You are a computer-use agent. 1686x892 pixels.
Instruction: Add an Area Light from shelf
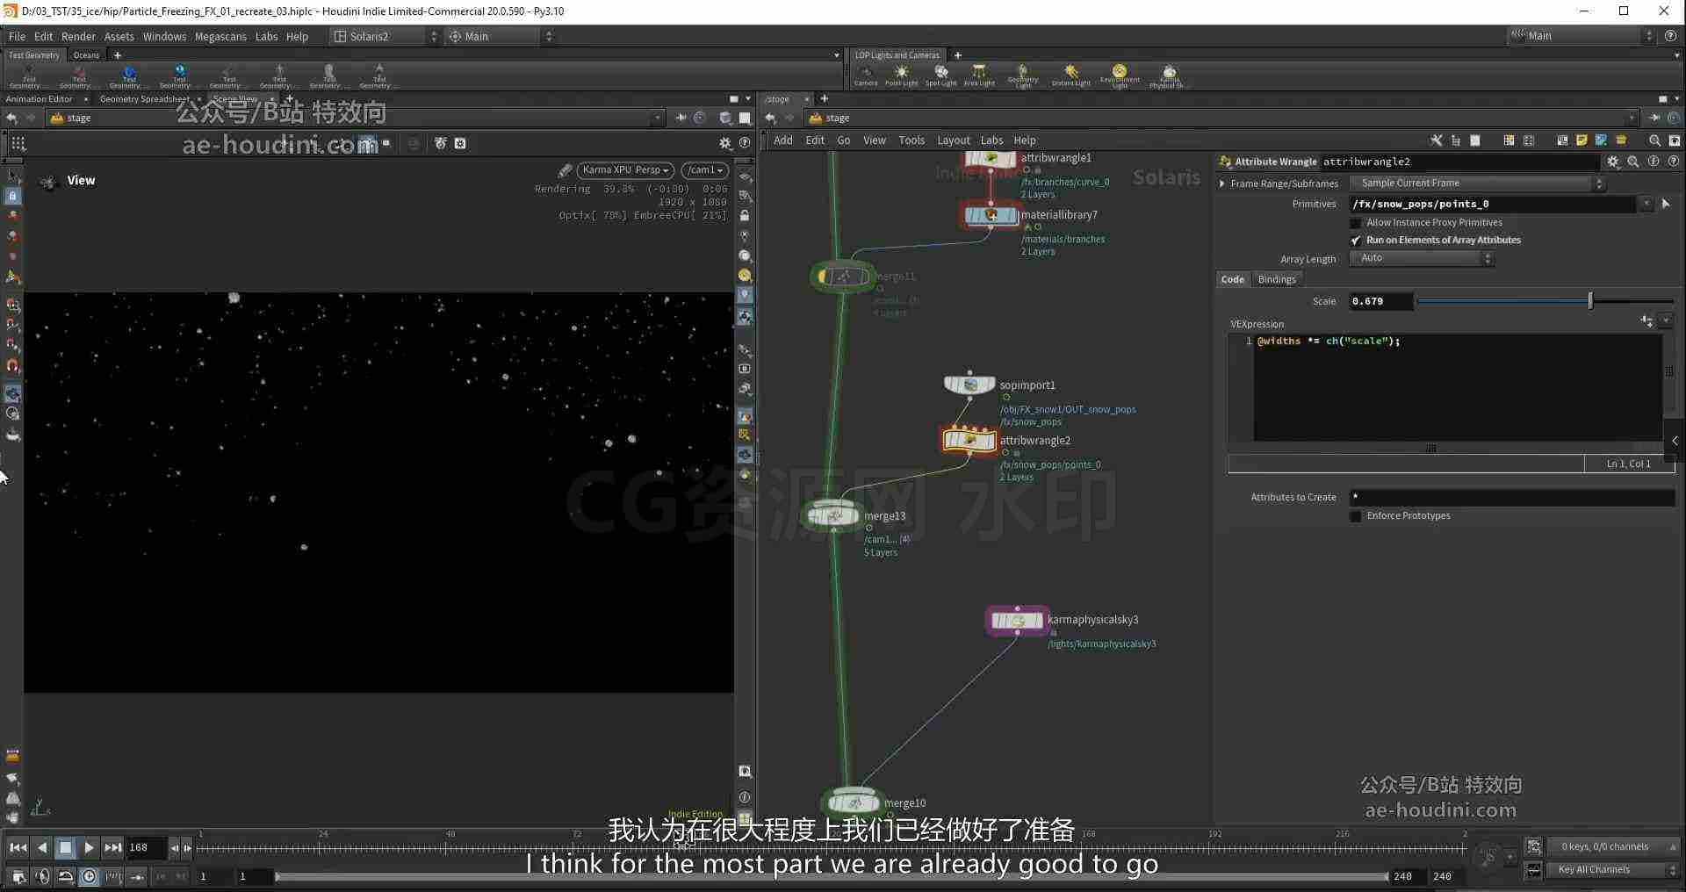pos(979,76)
